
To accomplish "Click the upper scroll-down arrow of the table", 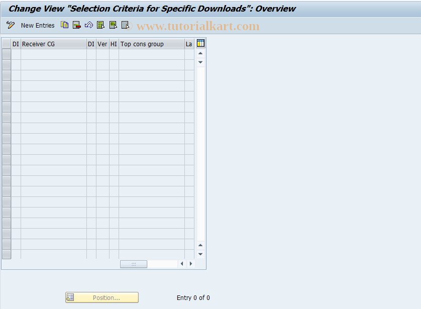I will click(200, 62).
